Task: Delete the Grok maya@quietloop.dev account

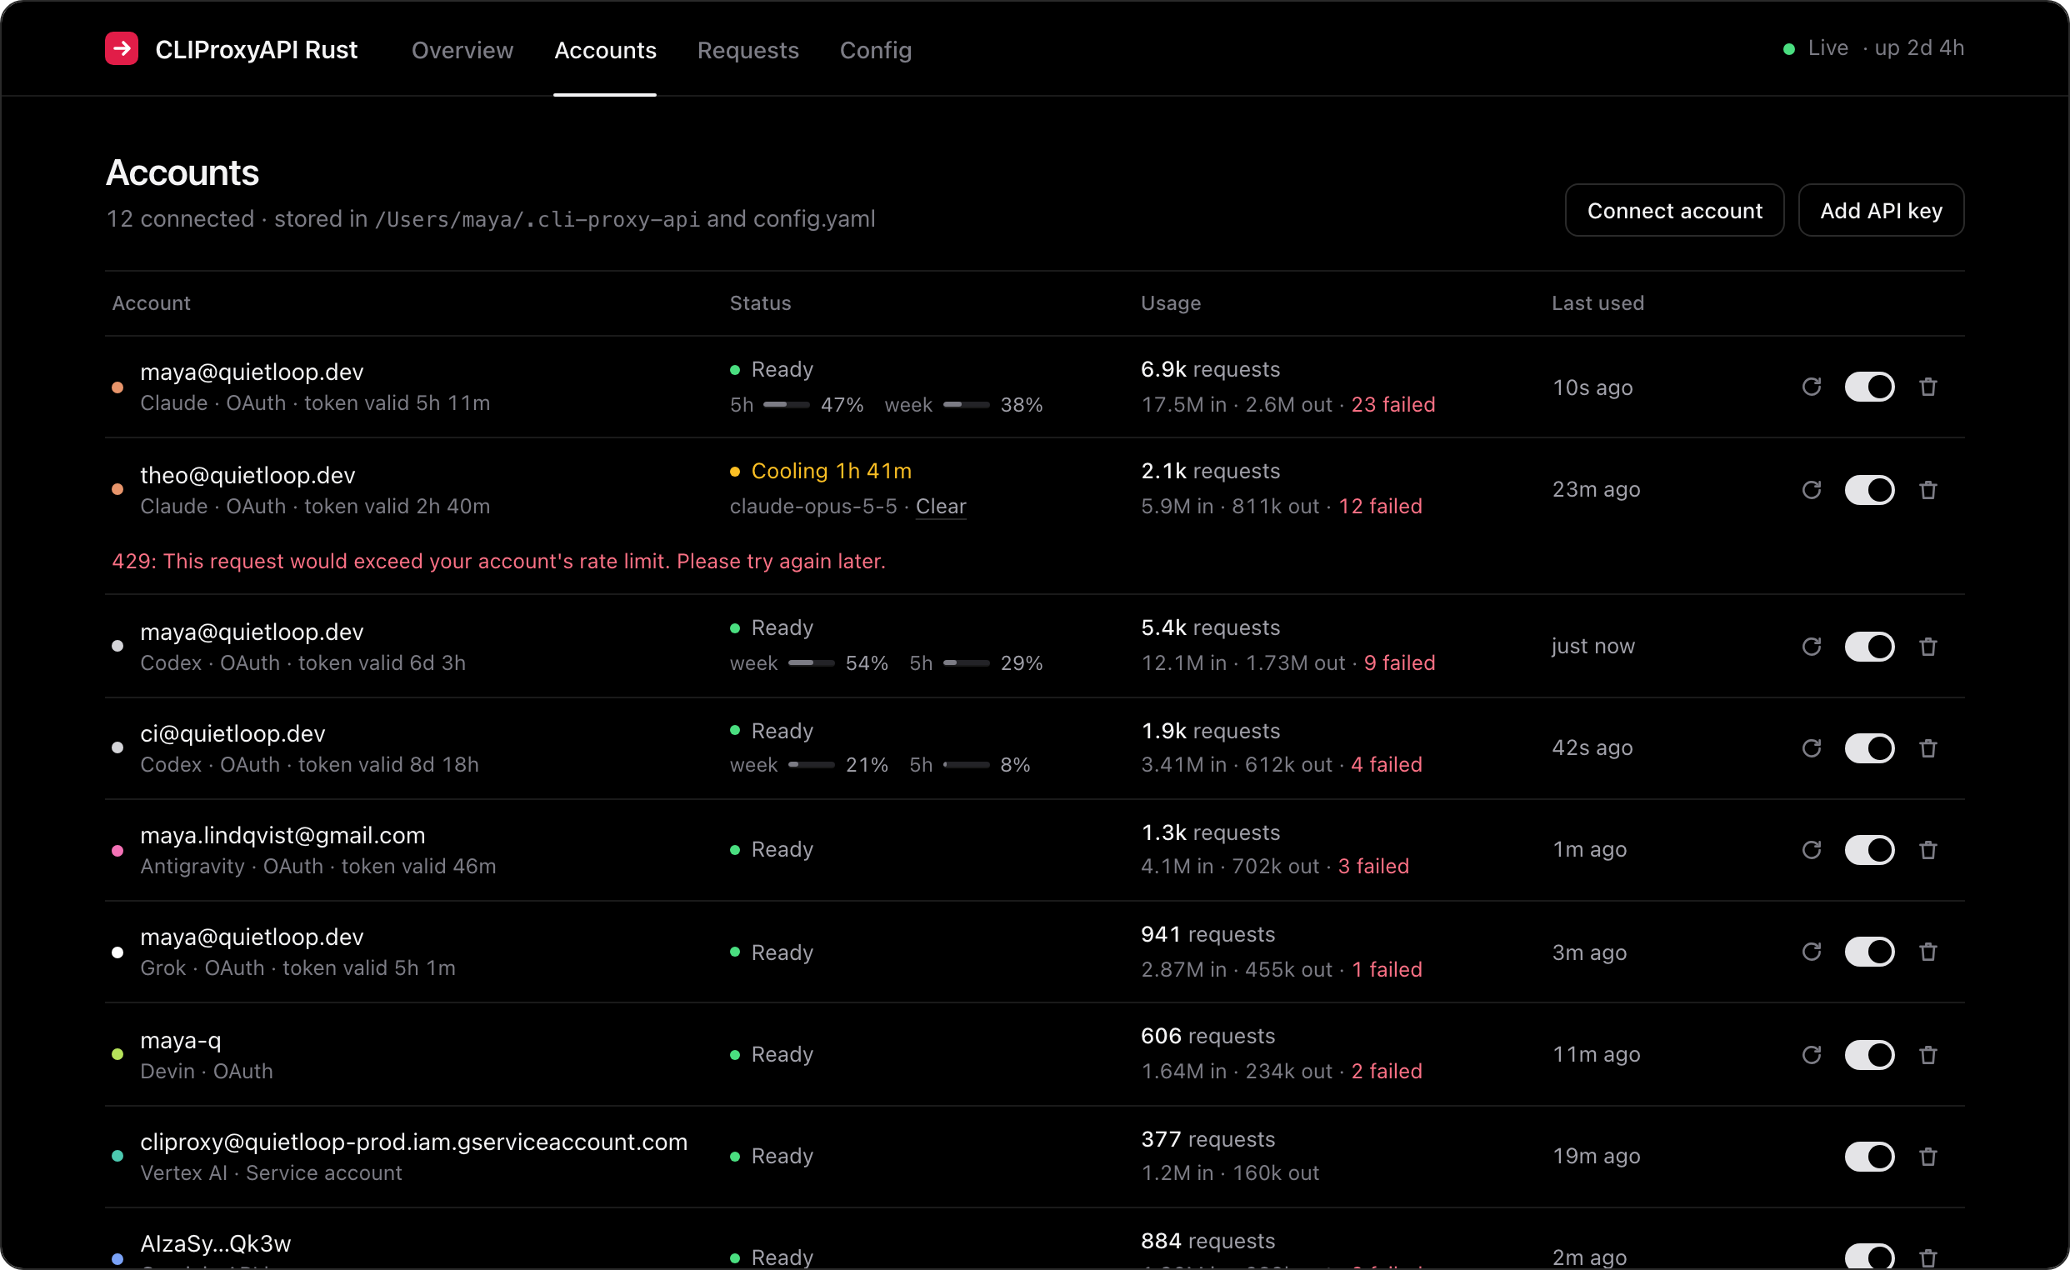Action: (1928, 952)
